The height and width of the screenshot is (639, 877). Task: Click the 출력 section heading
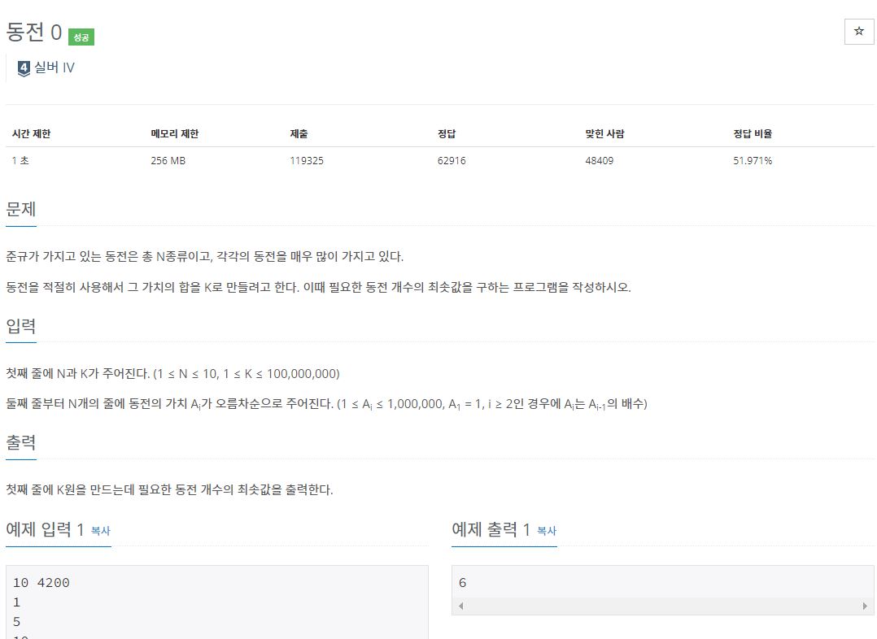[20, 441]
